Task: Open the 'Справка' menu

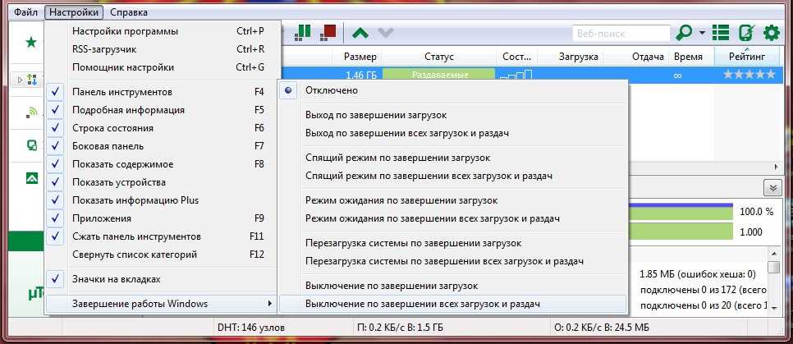Action: [x=129, y=12]
